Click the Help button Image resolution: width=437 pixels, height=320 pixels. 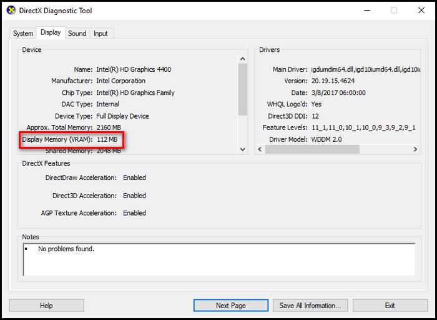coord(46,306)
